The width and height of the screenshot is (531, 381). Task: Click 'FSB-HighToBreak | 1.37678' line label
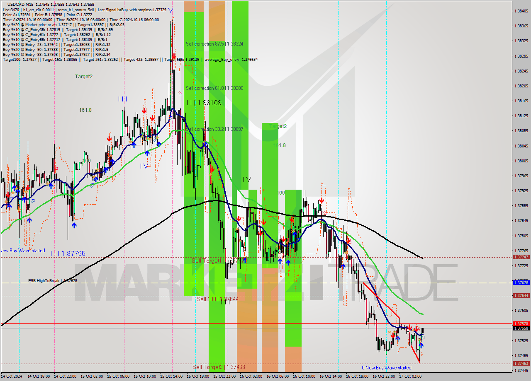pyautogui.click(x=53, y=280)
